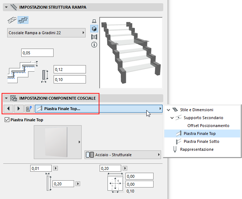This screenshot has width=242, height=199.
Task: Open arrow menu next to plate width 0,20
Action: 125,168
